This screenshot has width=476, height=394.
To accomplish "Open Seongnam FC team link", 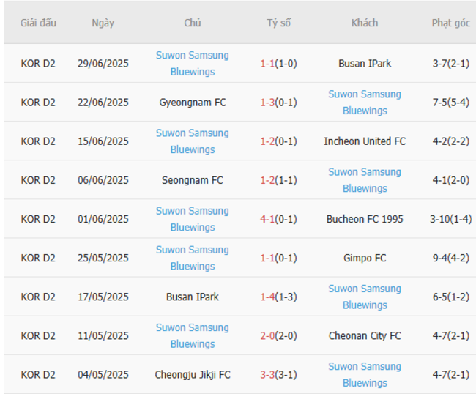I will tap(192, 180).
